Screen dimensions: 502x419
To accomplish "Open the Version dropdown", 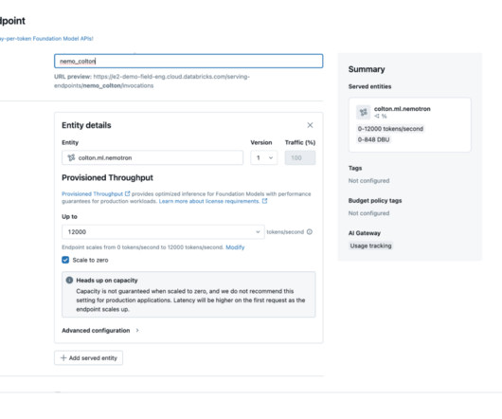I will 264,157.
